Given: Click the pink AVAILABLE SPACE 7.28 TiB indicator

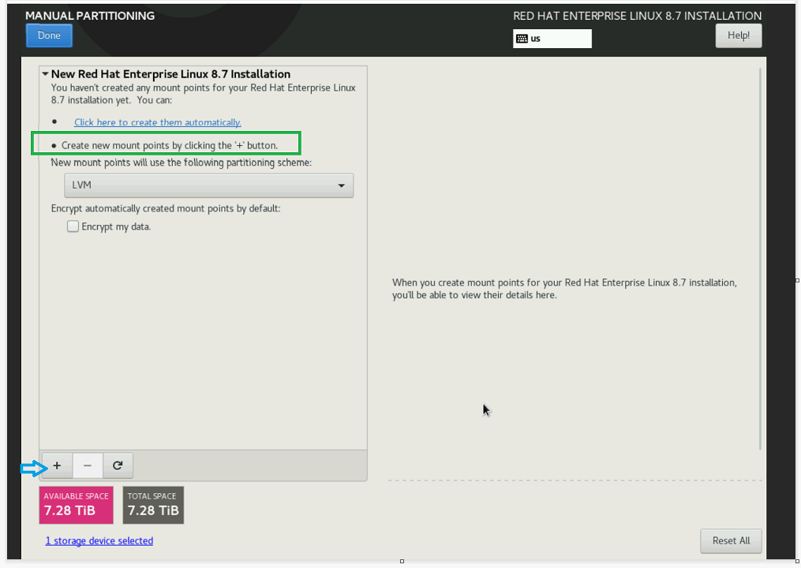Looking at the screenshot, I should pyautogui.click(x=76, y=505).
